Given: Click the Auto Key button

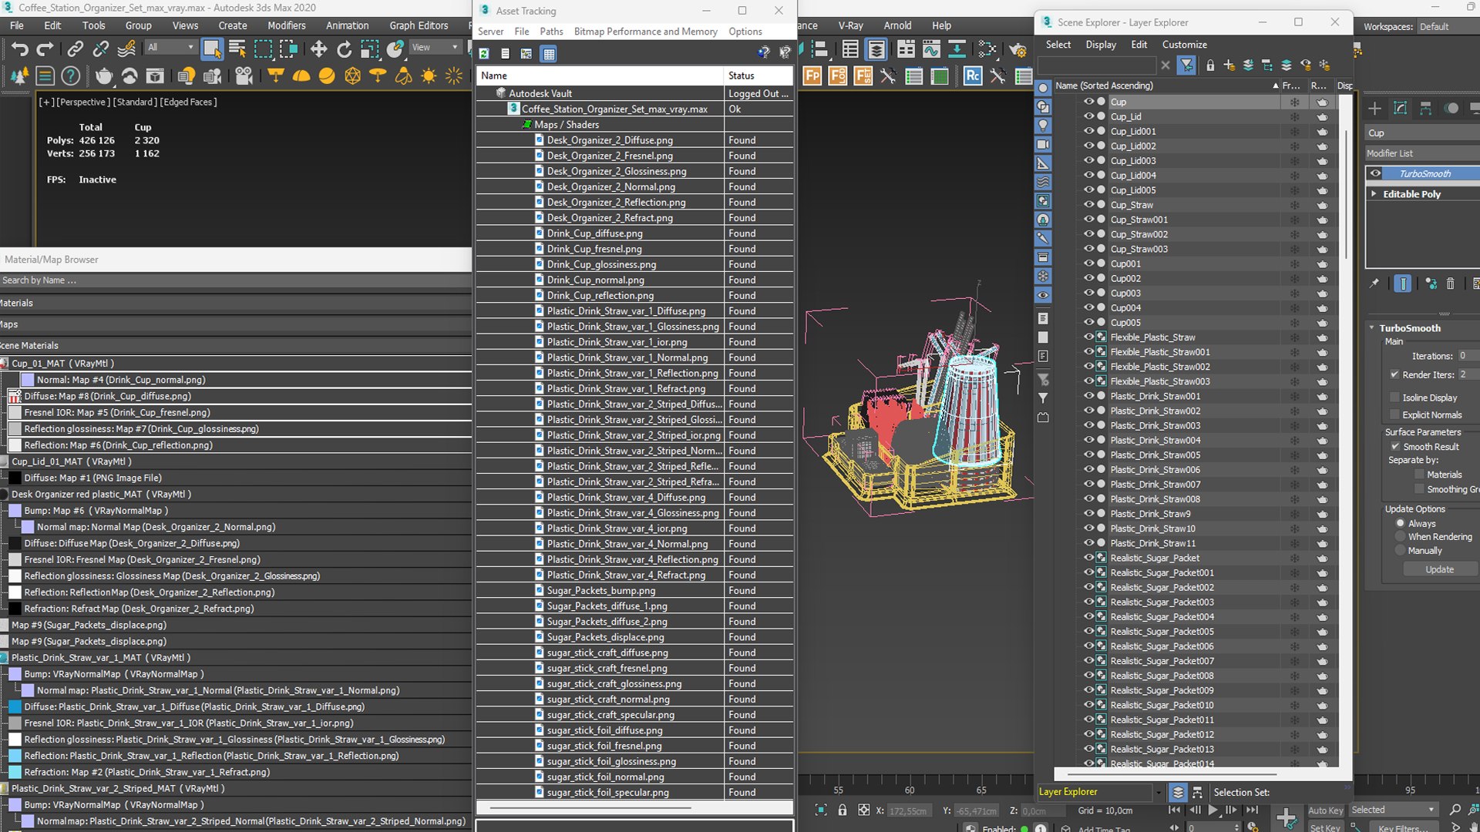Looking at the screenshot, I should [x=1325, y=810].
